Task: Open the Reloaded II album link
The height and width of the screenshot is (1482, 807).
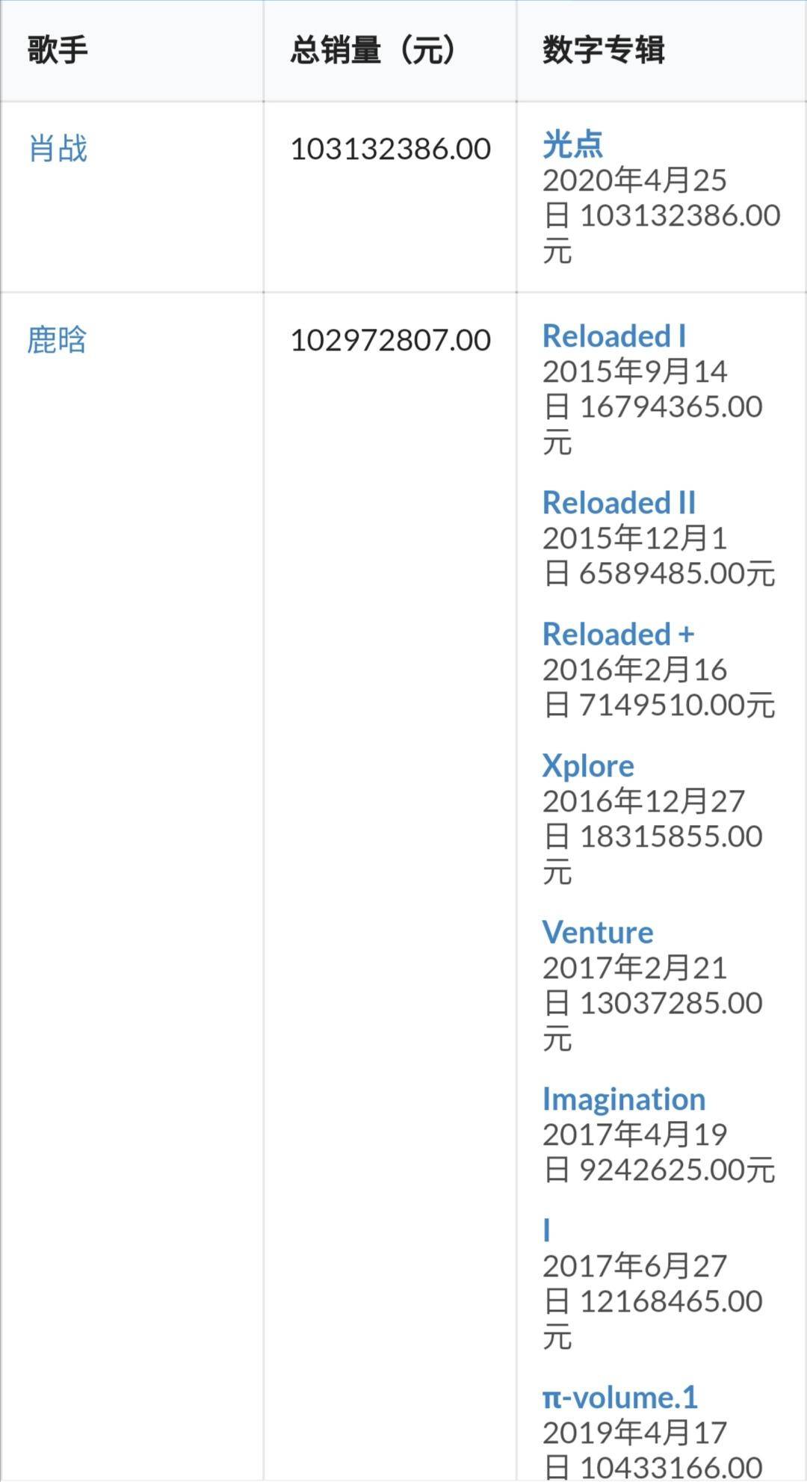Action: 619,502
